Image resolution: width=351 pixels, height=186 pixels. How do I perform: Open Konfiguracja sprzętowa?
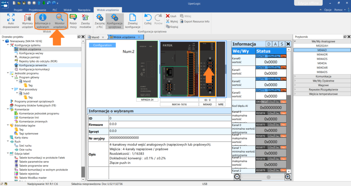(114, 21)
